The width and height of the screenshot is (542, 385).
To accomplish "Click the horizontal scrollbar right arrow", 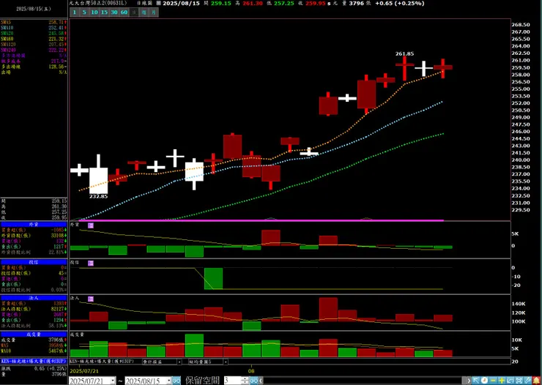I will 468,381.
